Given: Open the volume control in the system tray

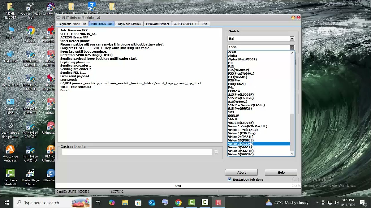Looking at the screenshot, I should click(x=336, y=203).
